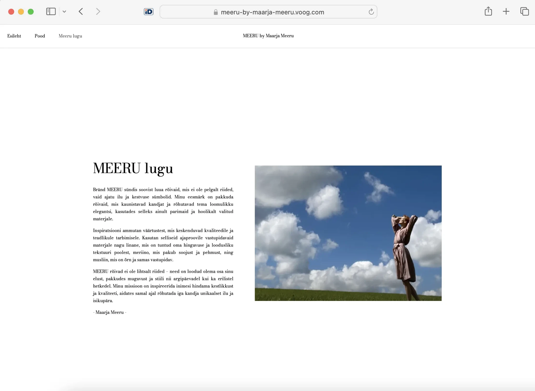535x391 pixels.
Task: Open the Share menu icon
Action: (x=488, y=11)
